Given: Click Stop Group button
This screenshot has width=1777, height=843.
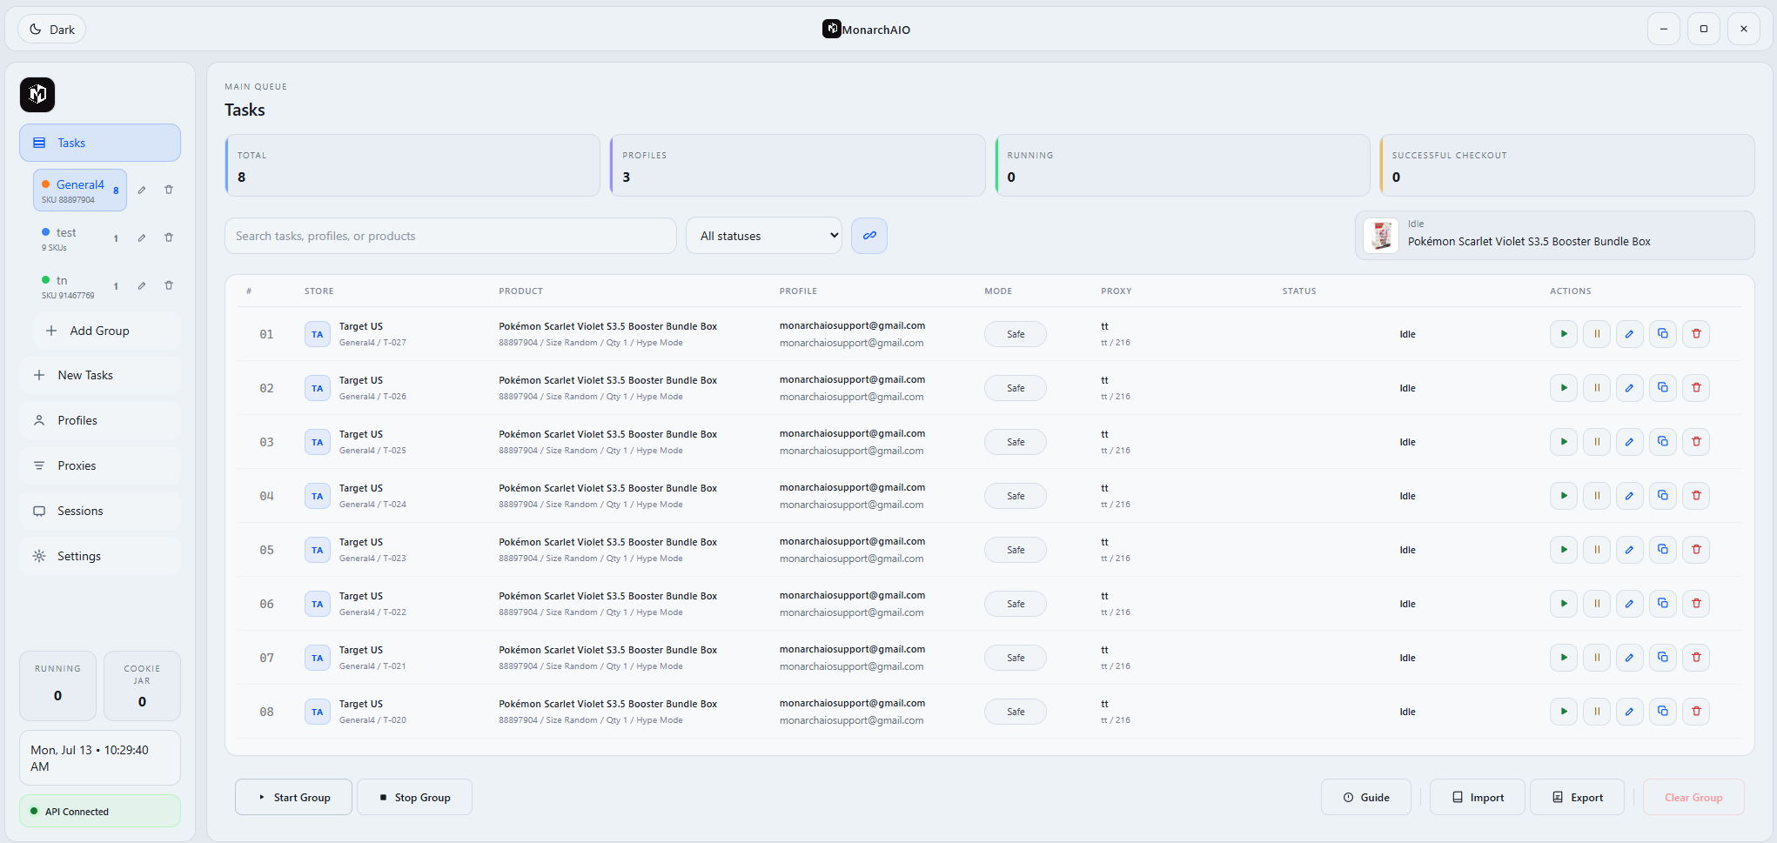Looking at the screenshot, I should point(414,797).
